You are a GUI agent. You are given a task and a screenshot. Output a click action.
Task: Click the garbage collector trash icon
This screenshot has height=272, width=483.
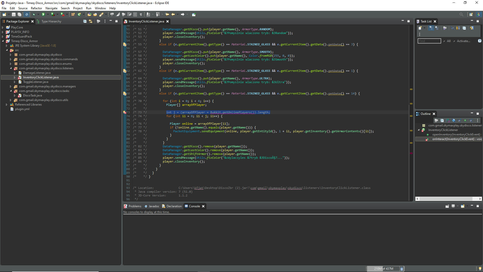401,269
